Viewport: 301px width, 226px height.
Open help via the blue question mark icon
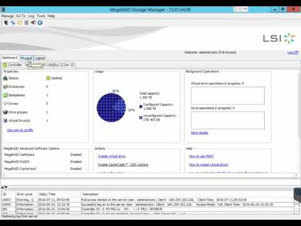tap(40, 23)
